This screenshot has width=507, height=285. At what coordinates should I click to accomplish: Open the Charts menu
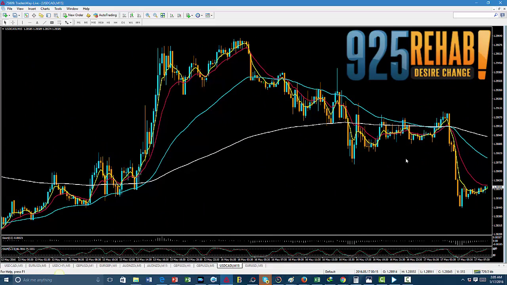point(45,9)
